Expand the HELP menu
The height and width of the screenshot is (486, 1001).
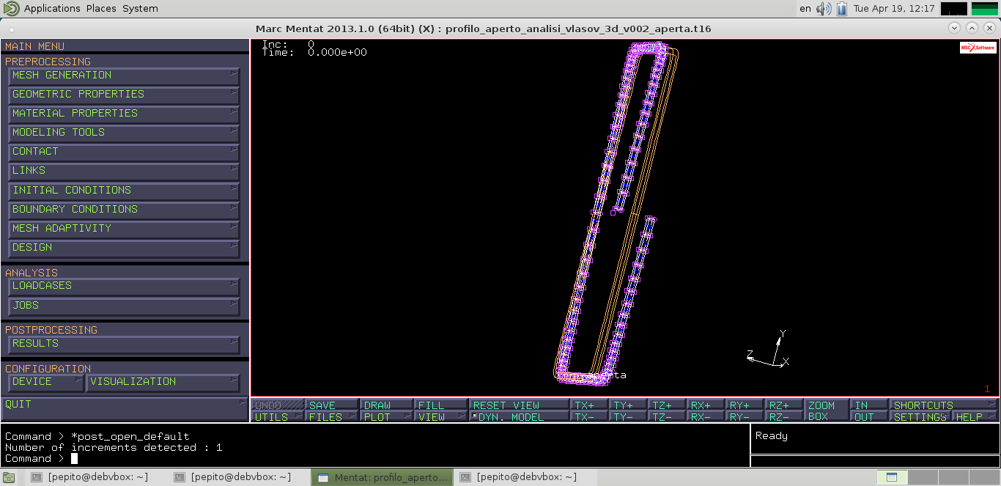pyautogui.click(x=975, y=416)
